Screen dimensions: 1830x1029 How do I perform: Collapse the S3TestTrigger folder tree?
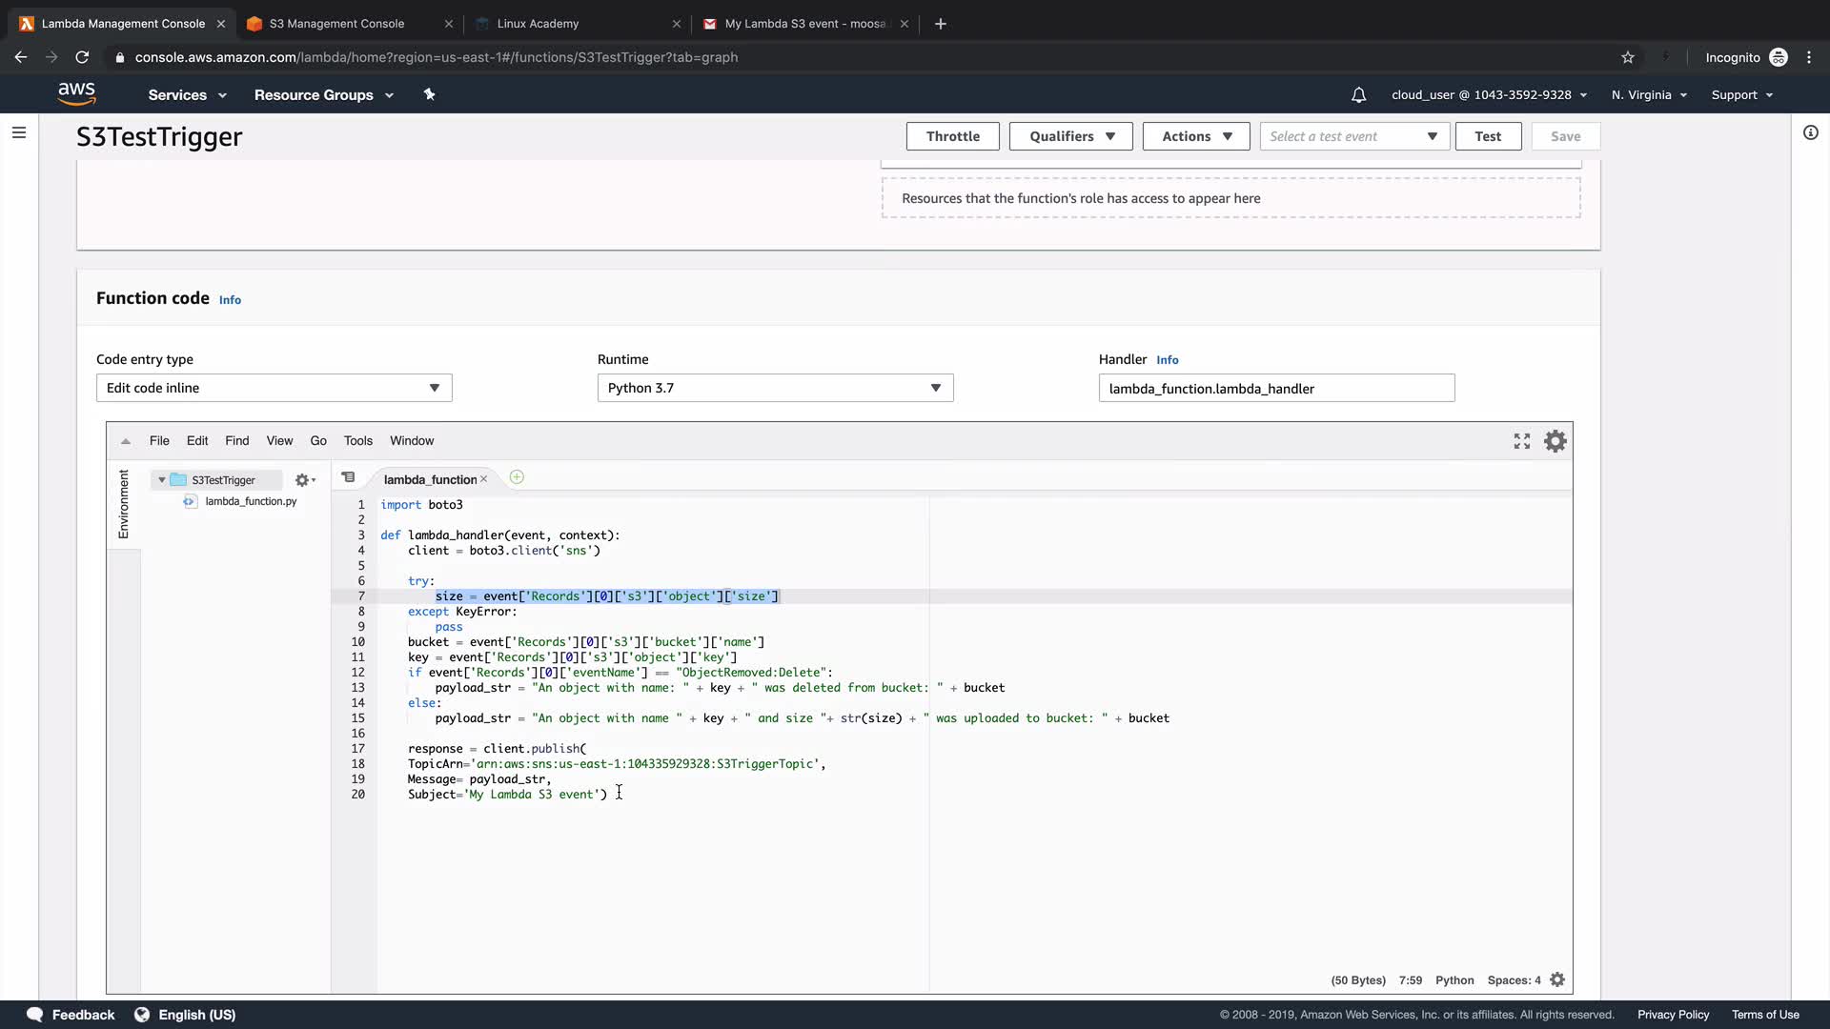(162, 480)
